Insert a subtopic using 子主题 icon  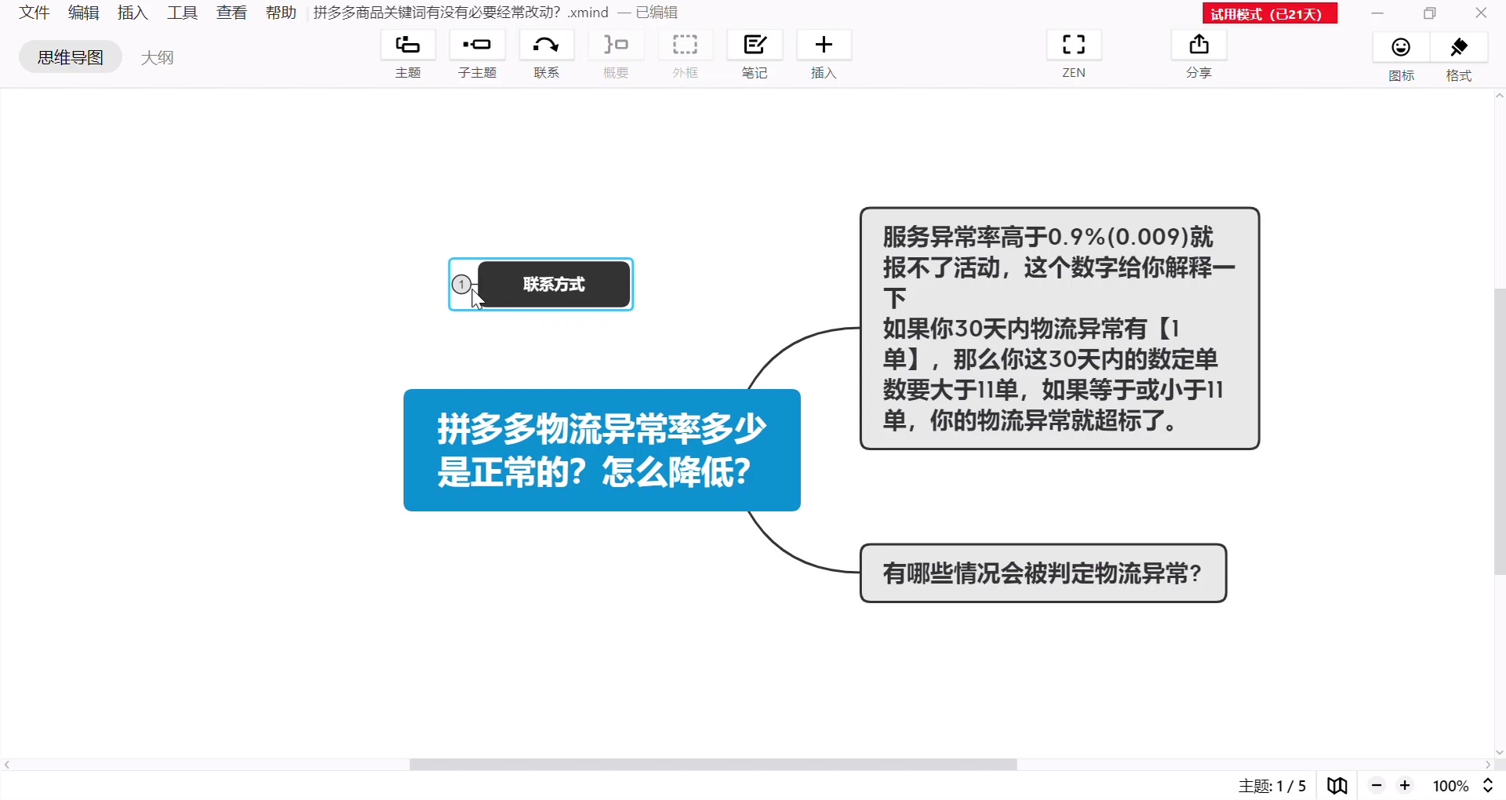477,45
